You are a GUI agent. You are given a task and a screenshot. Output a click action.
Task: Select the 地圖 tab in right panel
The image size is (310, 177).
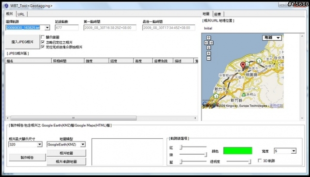click(206, 14)
